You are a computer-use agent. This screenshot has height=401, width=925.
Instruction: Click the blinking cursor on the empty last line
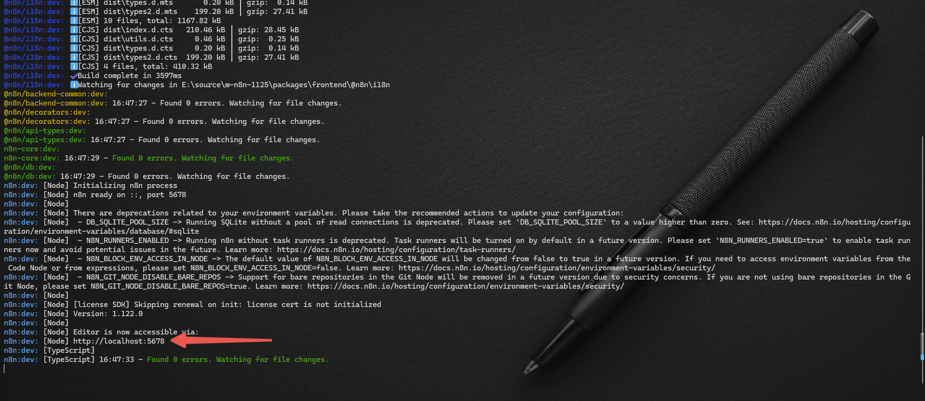pos(4,369)
